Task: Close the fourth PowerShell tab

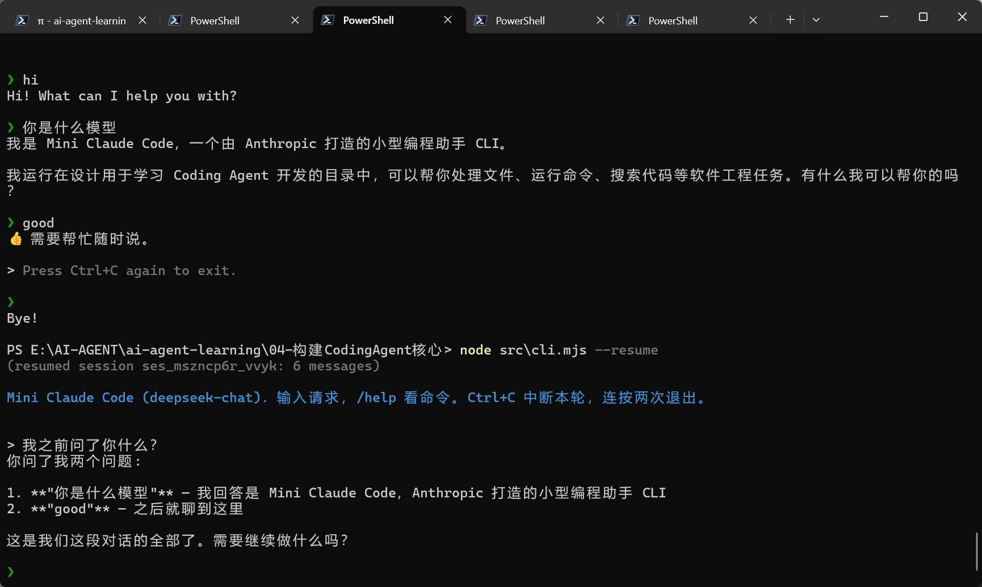Action: [601, 20]
